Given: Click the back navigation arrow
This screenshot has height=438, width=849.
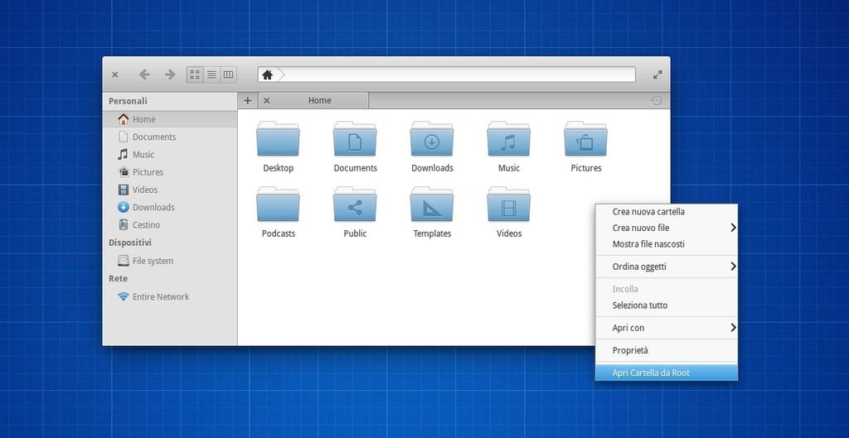Looking at the screenshot, I should pos(144,75).
